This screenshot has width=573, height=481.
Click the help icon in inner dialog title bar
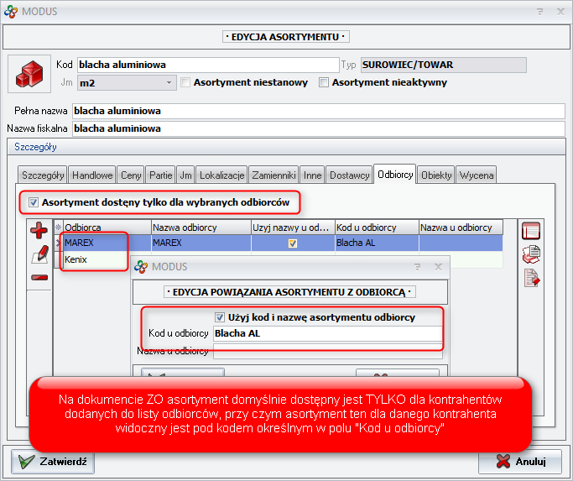tap(417, 267)
